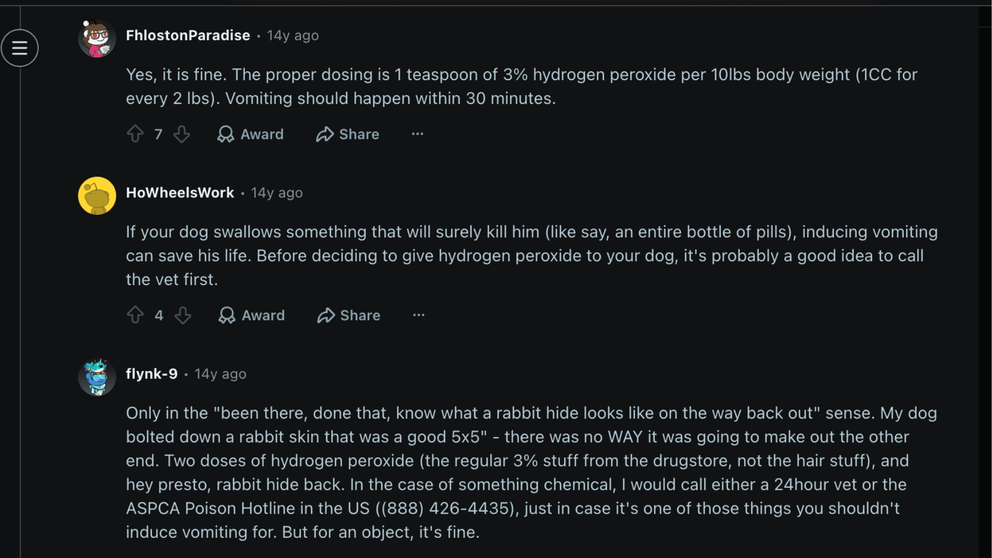
Task: Click the Award ribbon icon under FhlostonParadise's comment
Action: pos(226,134)
